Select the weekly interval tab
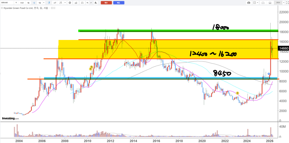 (x=34, y=3)
